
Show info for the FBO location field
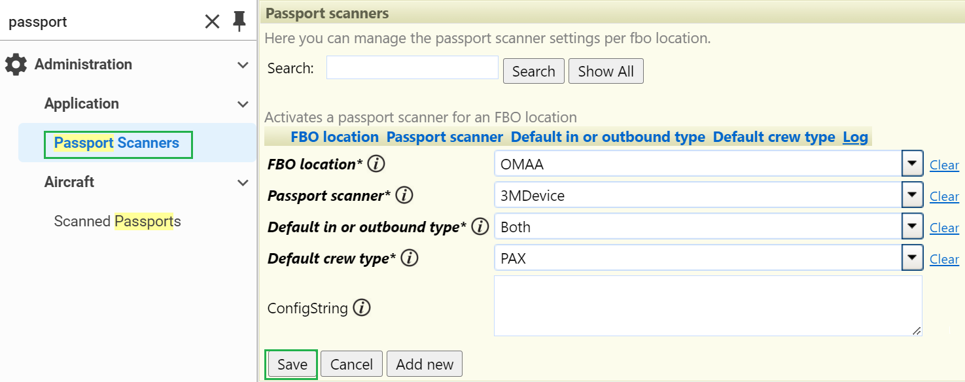coord(376,164)
